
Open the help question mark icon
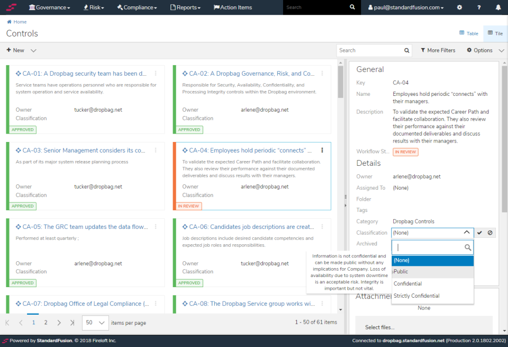479,7
